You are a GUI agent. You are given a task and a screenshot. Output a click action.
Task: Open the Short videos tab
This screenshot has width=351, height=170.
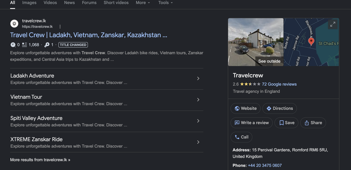[116, 2]
